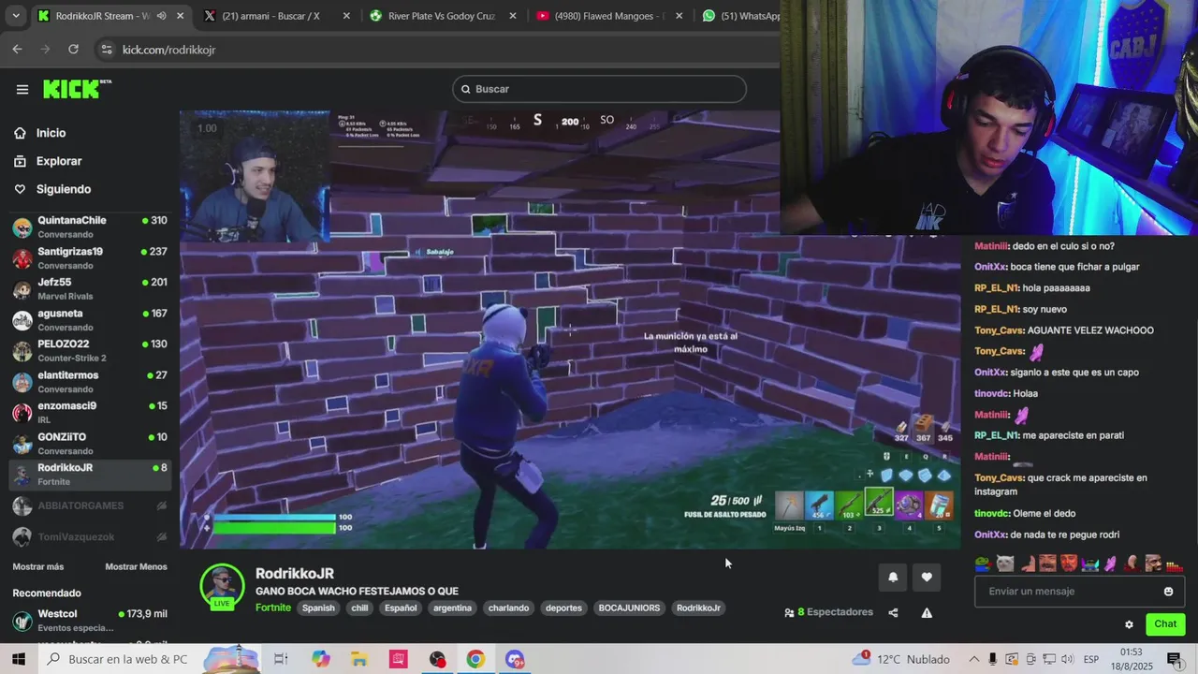1198x674 pixels.
Task: Open enzomasci9 IRL channel
Action: 90,413
